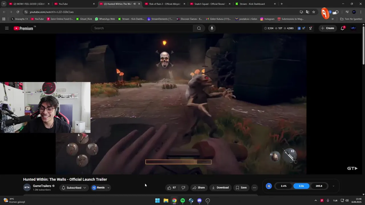This screenshot has width=365, height=205.
Task: Open the Instagram bookmark
Action: point(267,19)
